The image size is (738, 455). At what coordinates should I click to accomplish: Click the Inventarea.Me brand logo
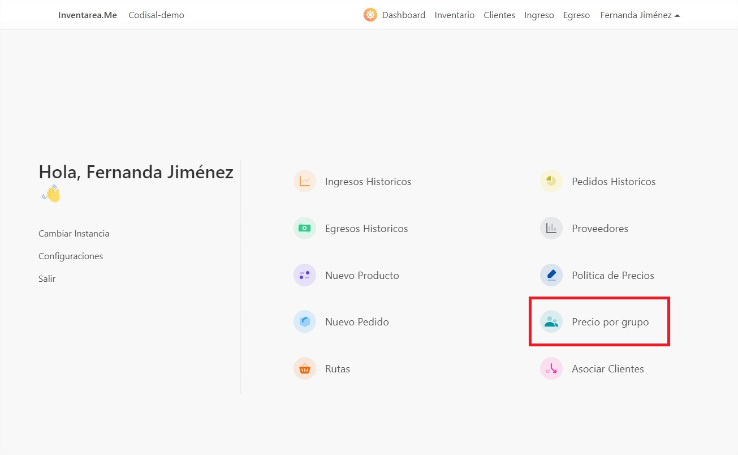(87, 15)
